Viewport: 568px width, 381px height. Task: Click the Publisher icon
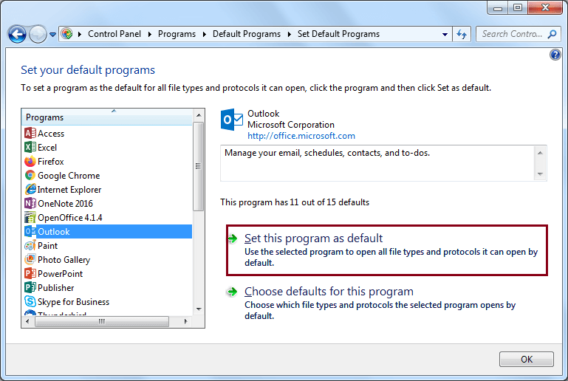pos(30,287)
